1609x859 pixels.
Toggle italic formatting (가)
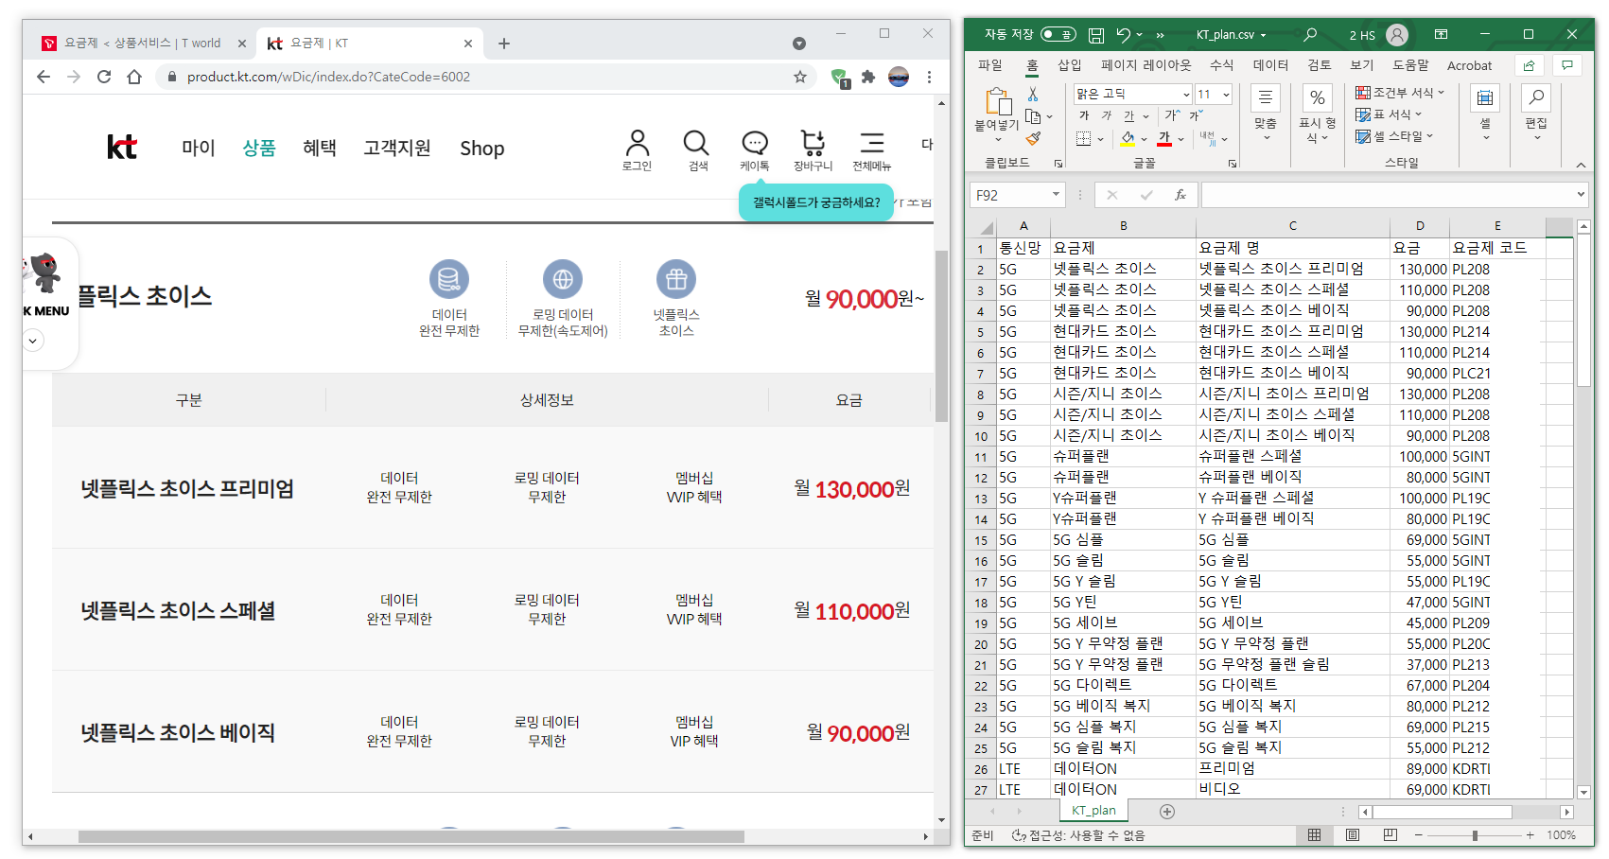pyautogui.click(x=1107, y=116)
